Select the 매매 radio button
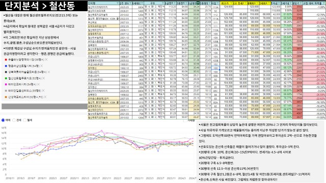 pyautogui.click(x=3, y=120)
